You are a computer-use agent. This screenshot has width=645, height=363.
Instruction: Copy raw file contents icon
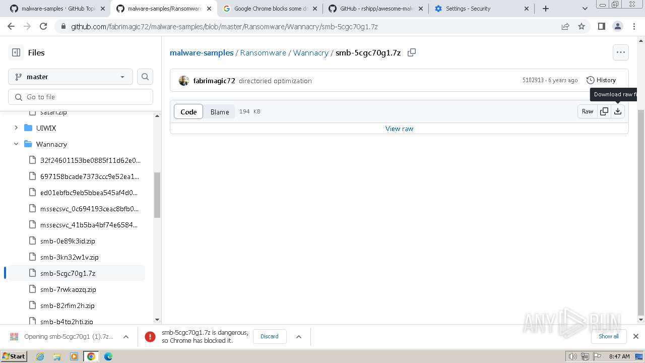pos(604,111)
